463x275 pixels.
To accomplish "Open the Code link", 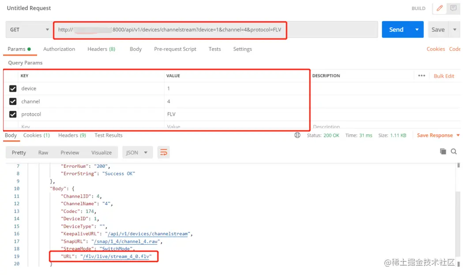I will click(x=455, y=49).
